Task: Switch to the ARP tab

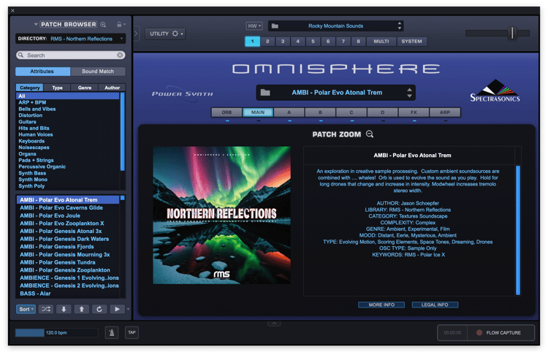Action: 445,112
